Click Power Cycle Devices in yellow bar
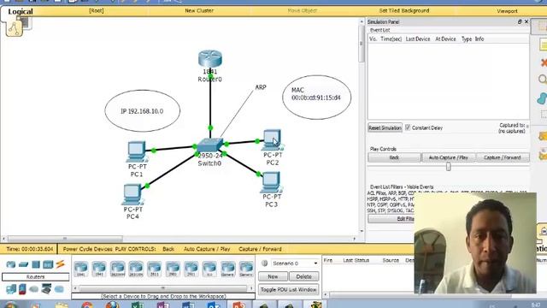Viewport: 547px width, 308px height. point(87,249)
